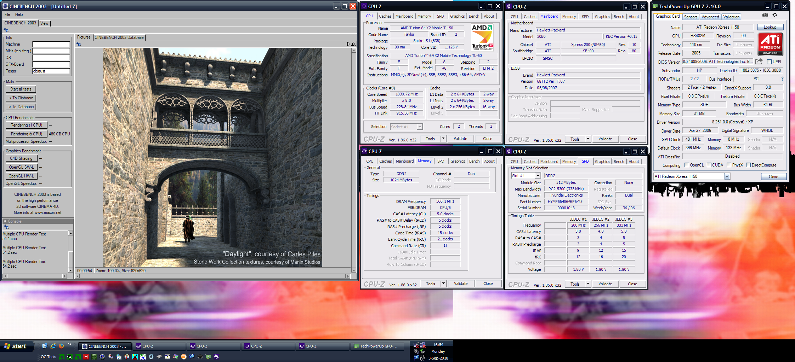The width and height of the screenshot is (795, 362).
Task: Click the orange circle icon in OC Tools
Action: click(183, 357)
